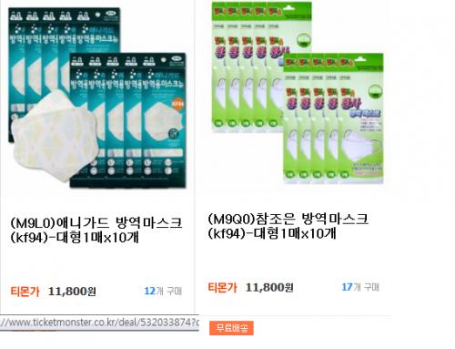Click the ticketmonster.co.kr status bar URL
The image size is (455, 349).
[x=99, y=323]
